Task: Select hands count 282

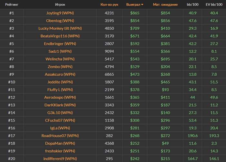Action: 109,136
